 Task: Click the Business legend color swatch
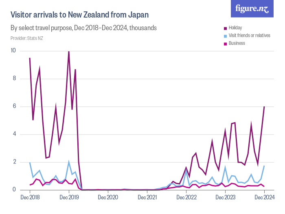(x=225, y=43)
